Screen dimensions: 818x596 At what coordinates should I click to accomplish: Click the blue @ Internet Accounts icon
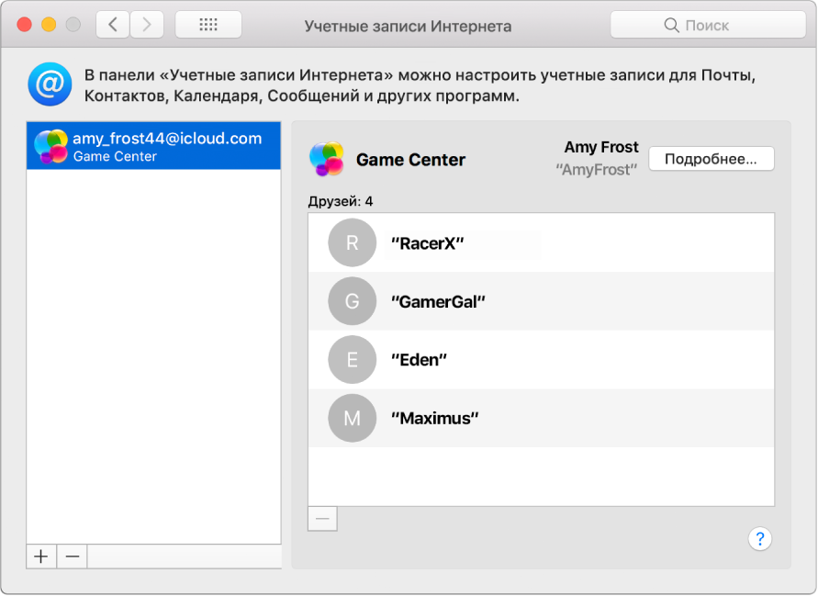click(50, 84)
